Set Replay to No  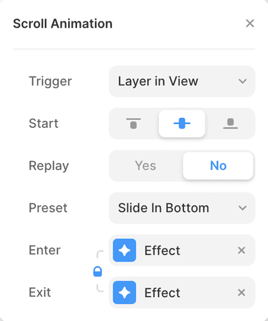[x=218, y=166]
